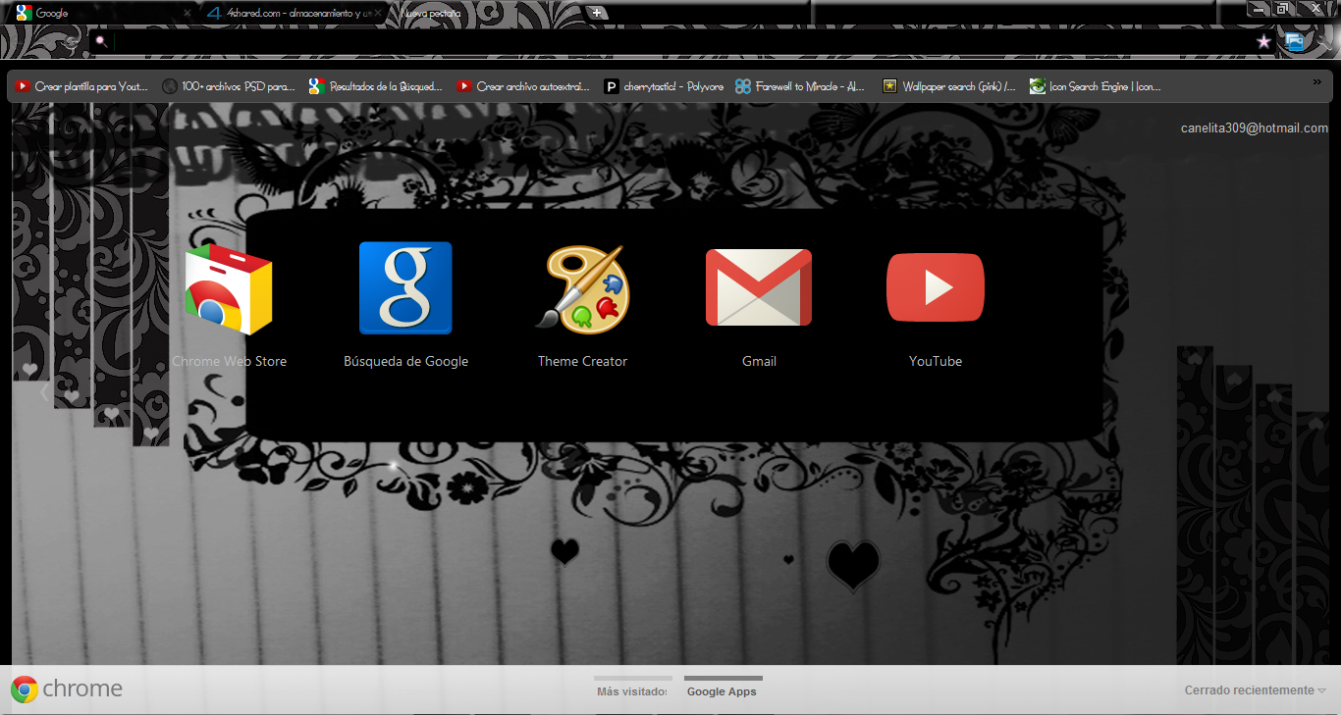1341x715 pixels.
Task: Switch to the Google tab
Action: 102,13
